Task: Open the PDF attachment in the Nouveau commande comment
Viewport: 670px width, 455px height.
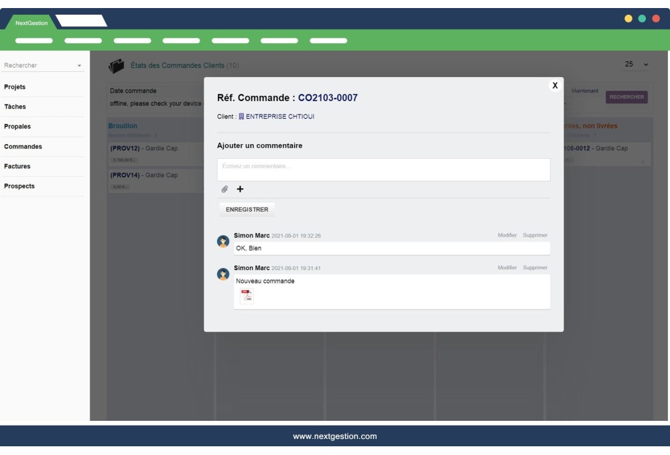Action: click(x=247, y=295)
